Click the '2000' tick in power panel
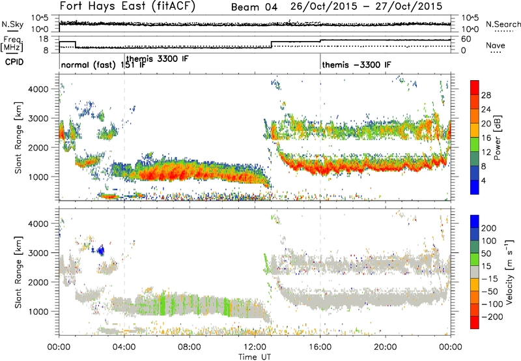The height and width of the screenshot is (361, 521). tap(38, 147)
